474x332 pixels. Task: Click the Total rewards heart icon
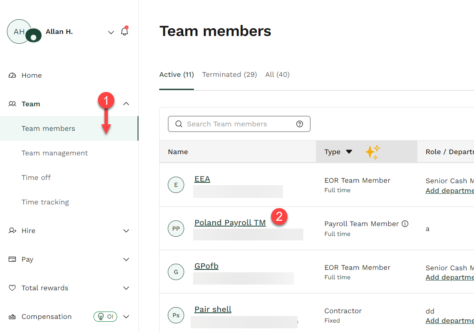coord(13,288)
